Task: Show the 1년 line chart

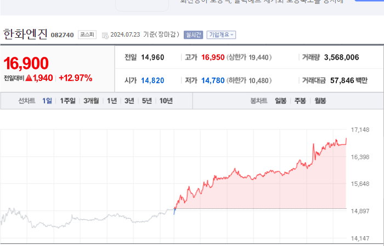Action: [112, 101]
